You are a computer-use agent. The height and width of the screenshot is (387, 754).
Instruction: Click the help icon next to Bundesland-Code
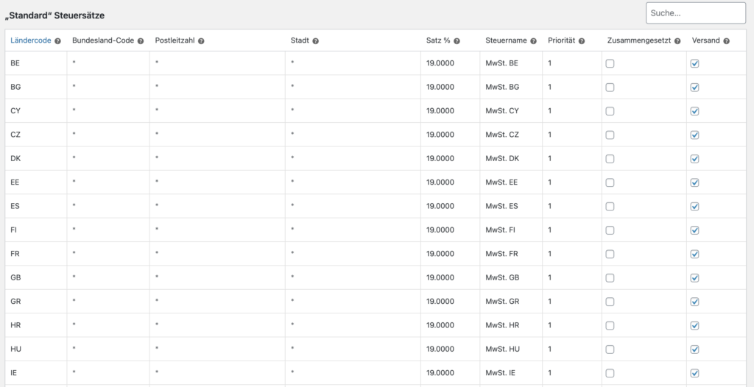point(141,41)
